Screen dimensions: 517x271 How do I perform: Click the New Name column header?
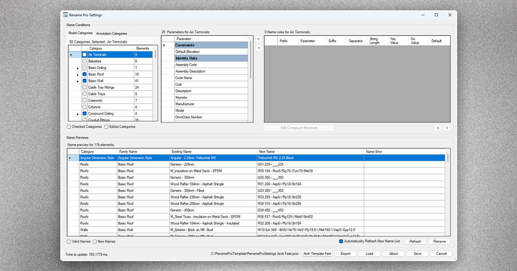pos(310,152)
